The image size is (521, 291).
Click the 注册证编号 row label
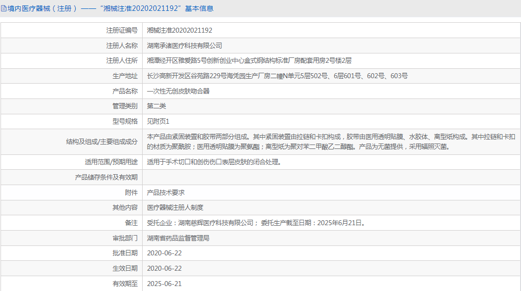click(x=122, y=30)
